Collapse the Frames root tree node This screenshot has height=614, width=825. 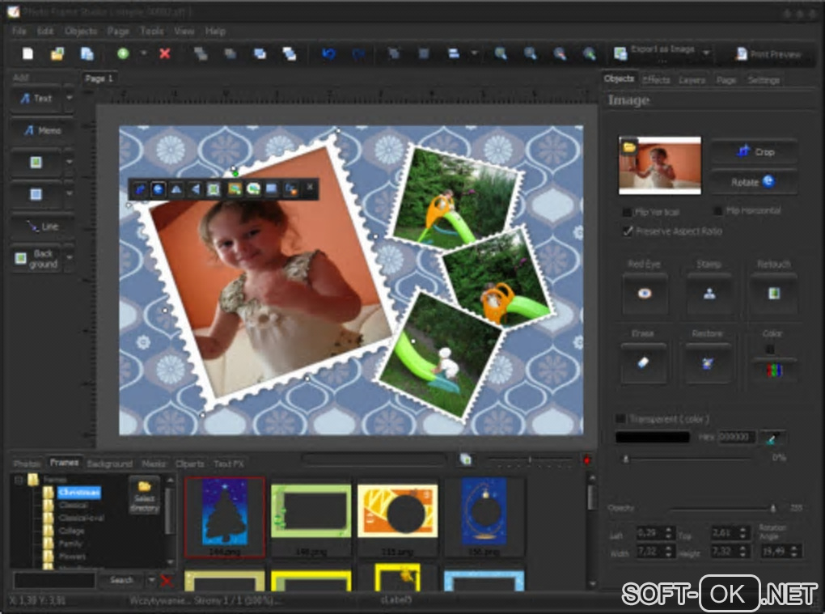[x=19, y=480]
